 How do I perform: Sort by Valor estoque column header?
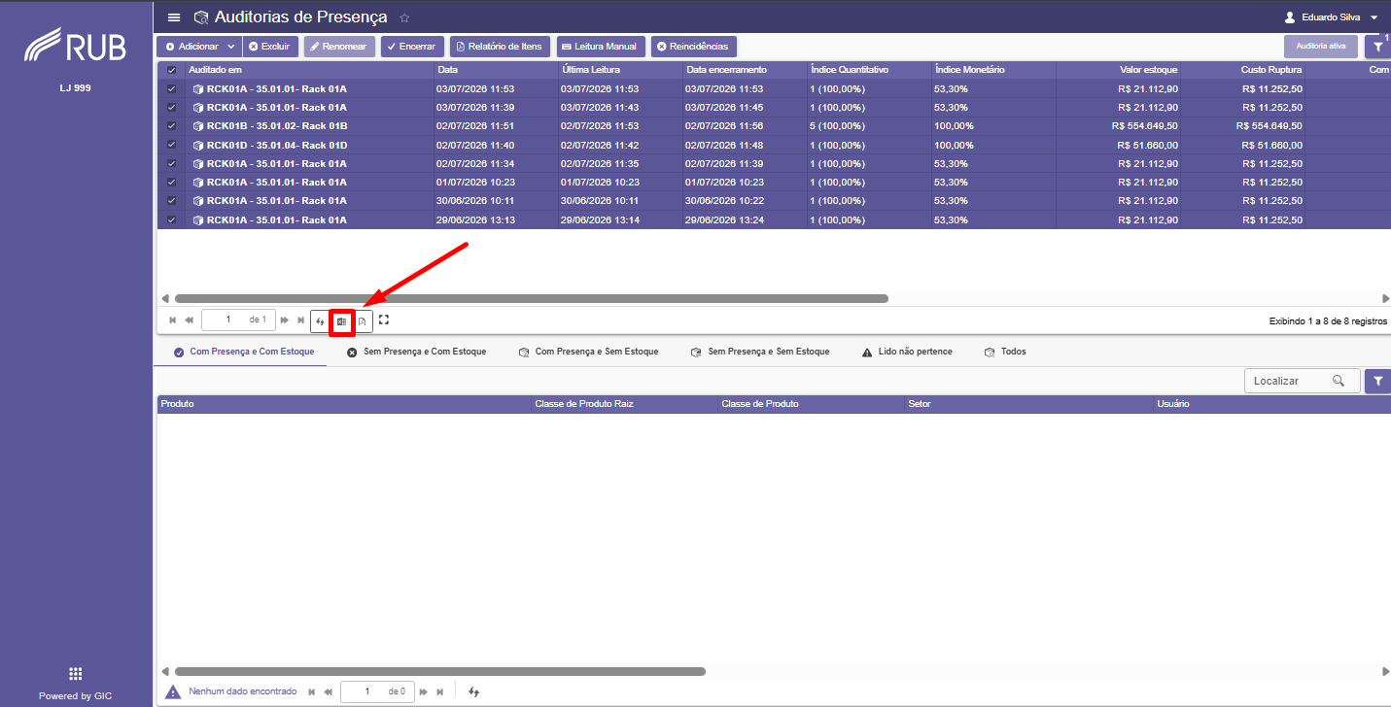tap(1118, 70)
